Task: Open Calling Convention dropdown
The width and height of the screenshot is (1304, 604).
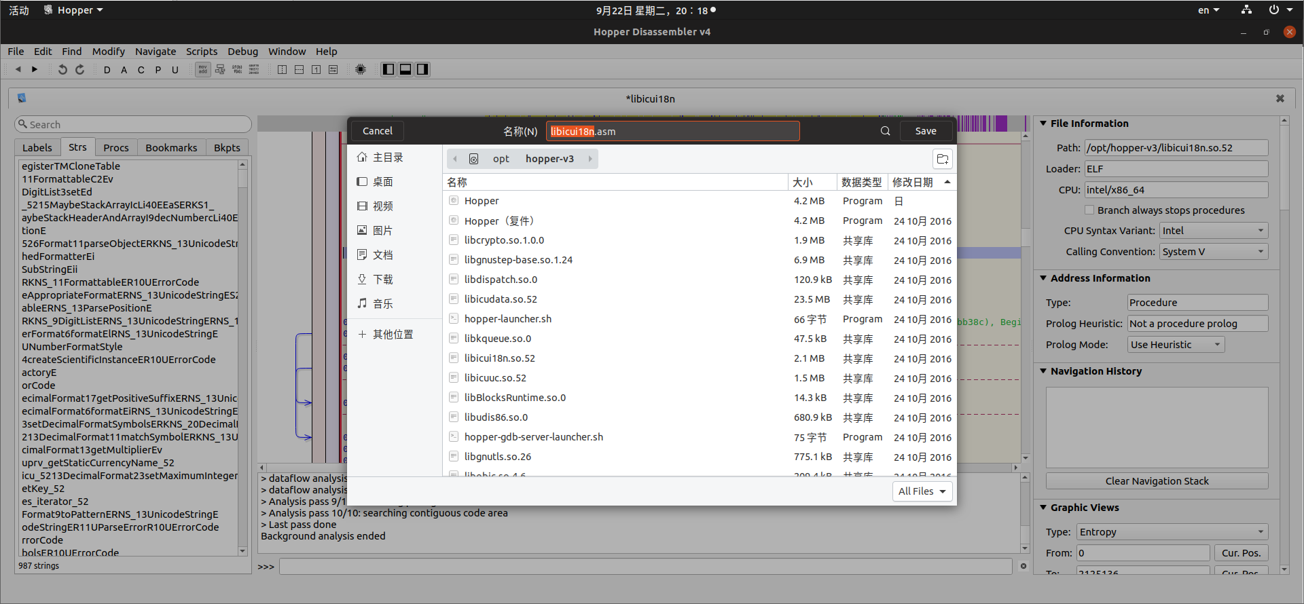Action: click(x=1214, y=252)
